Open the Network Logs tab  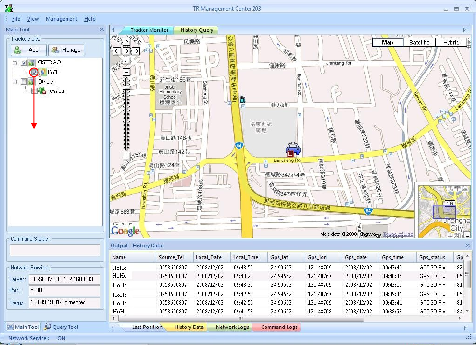pyautogui.click(x=232, y=327)
